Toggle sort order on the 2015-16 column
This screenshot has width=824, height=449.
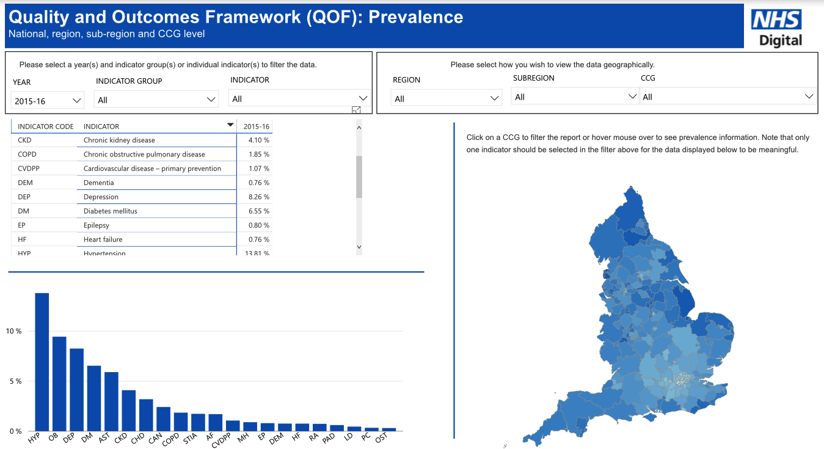257,125
